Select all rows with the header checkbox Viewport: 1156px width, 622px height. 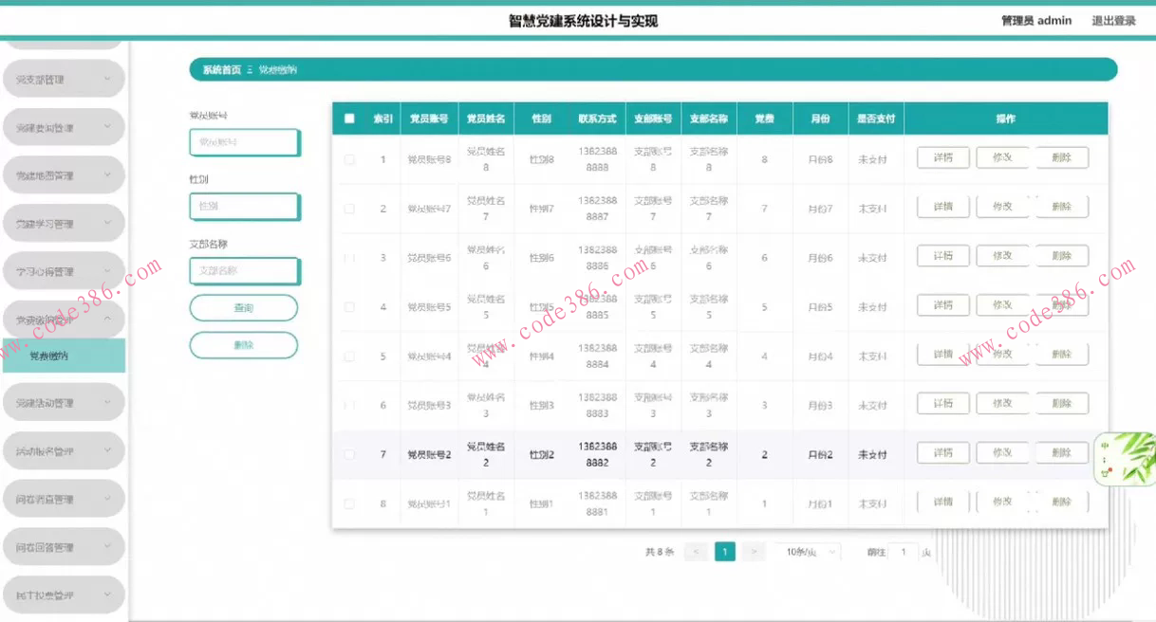348,118
